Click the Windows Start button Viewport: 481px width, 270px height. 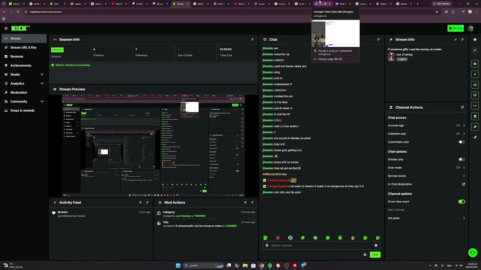point(178,265)
